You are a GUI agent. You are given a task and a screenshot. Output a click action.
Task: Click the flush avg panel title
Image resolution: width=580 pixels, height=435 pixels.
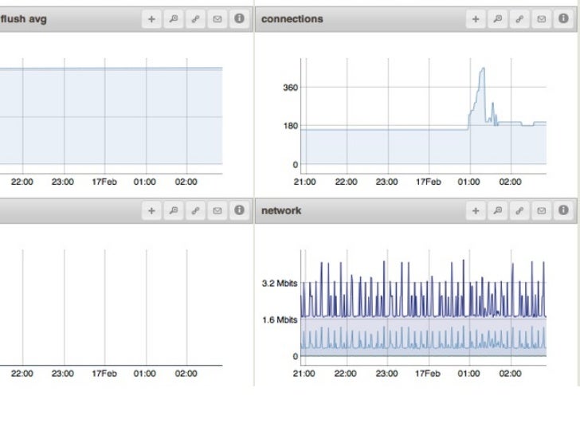coord(23,19)
